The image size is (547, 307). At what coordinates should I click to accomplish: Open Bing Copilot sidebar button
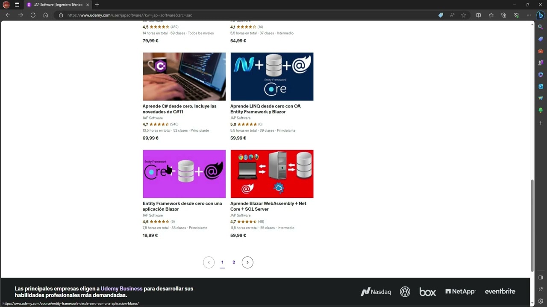point(541,15)
